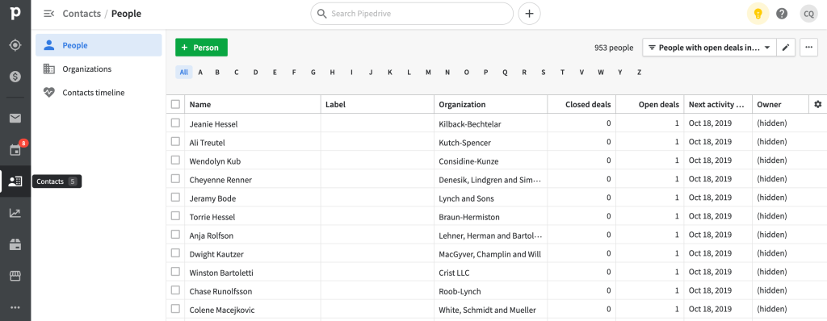This screenshot has width=827, height=321.
Task: Open the help question mark
Action: [782, 14]
